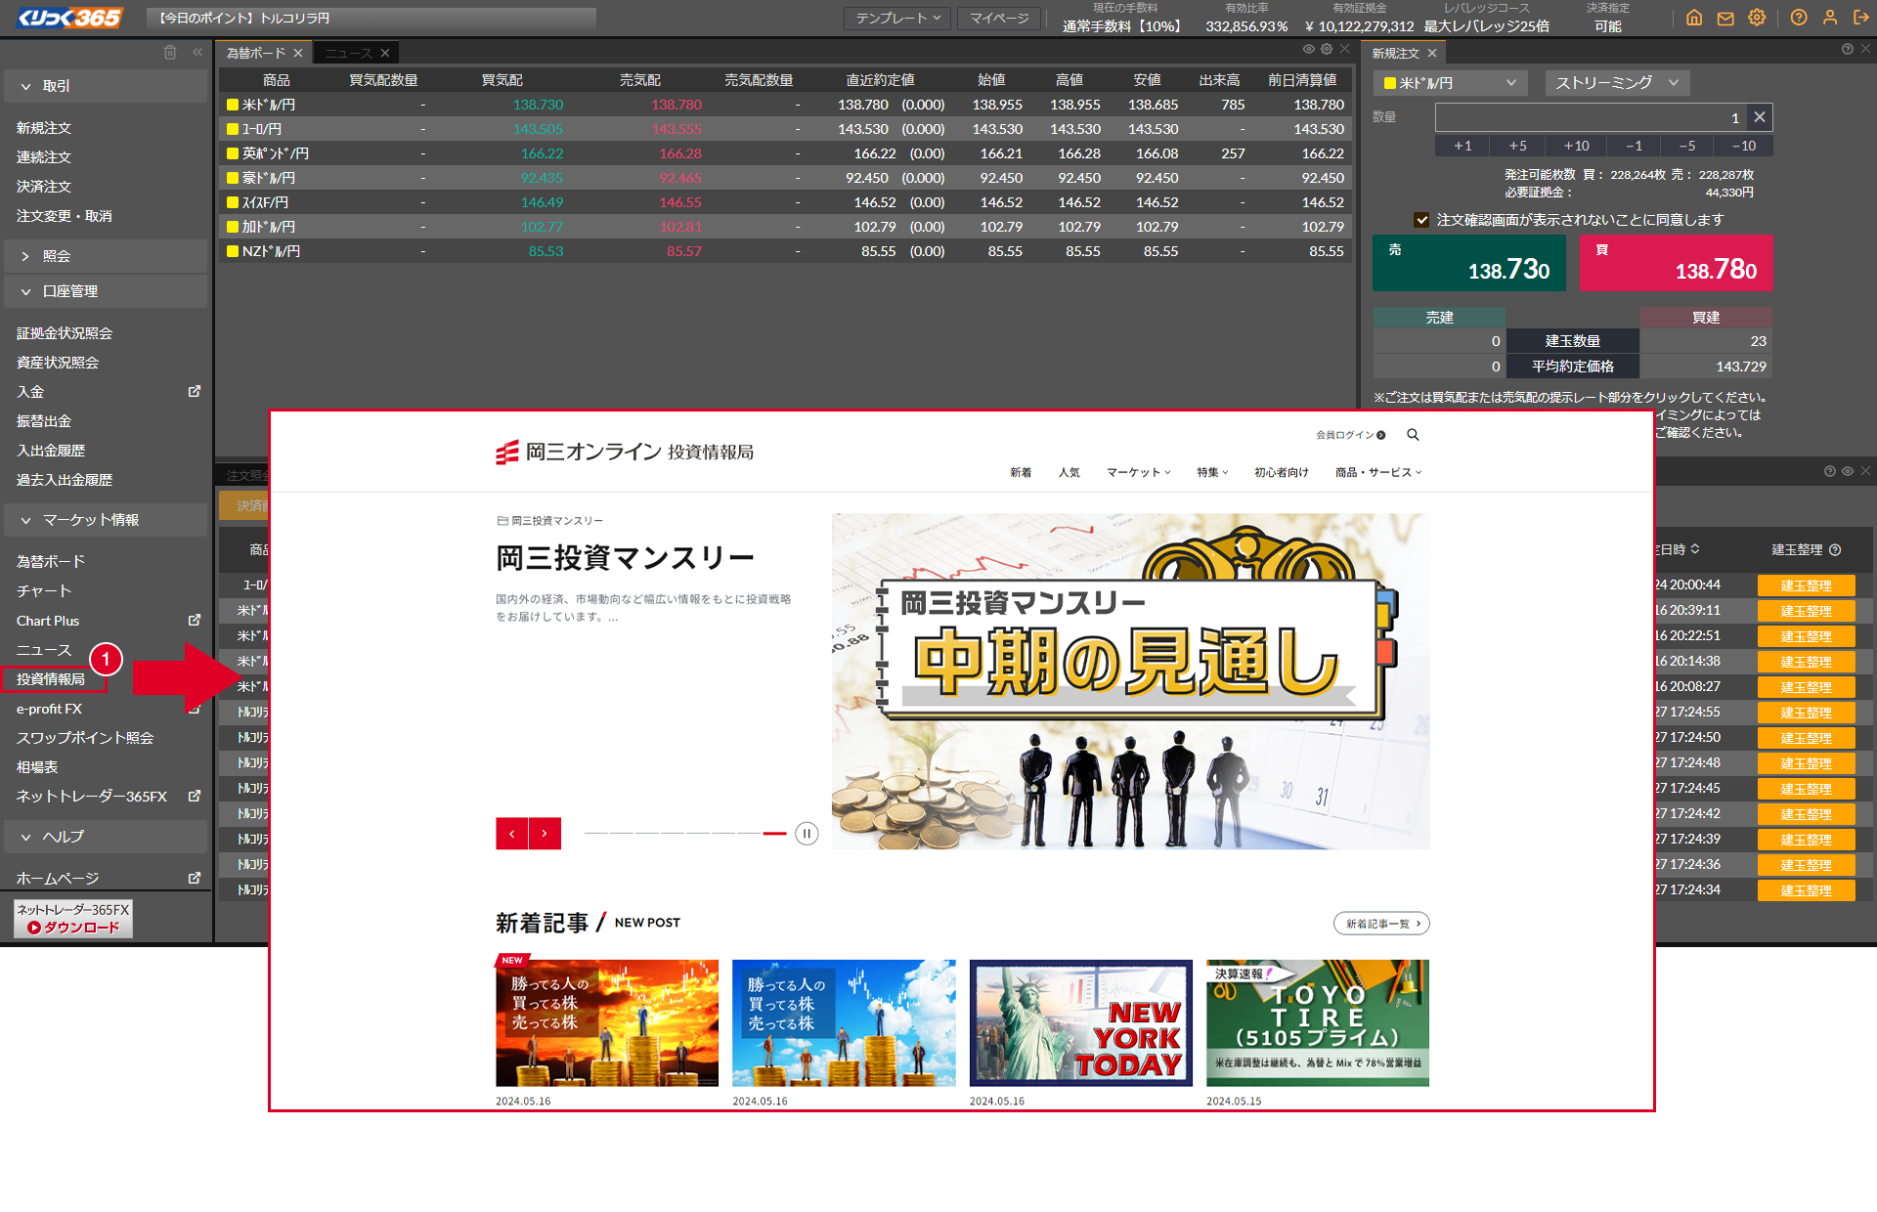Screen dimensions: 1877x1212
Task: Close the ニュース tab
Action: pyautogui.click(x=385, y=53)
